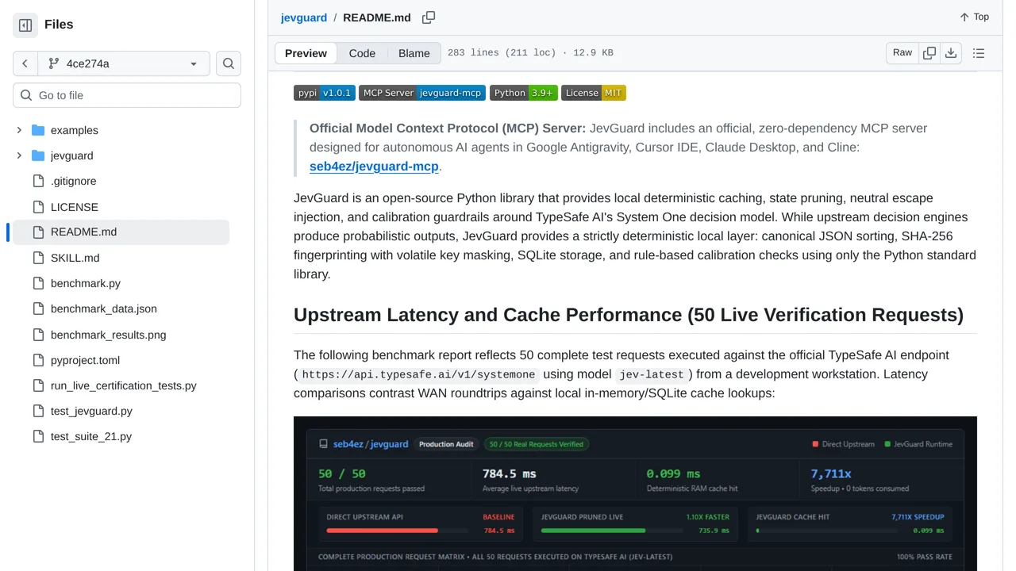
Task: Click the pyproject.toml file icon
Action: point(38,360)
